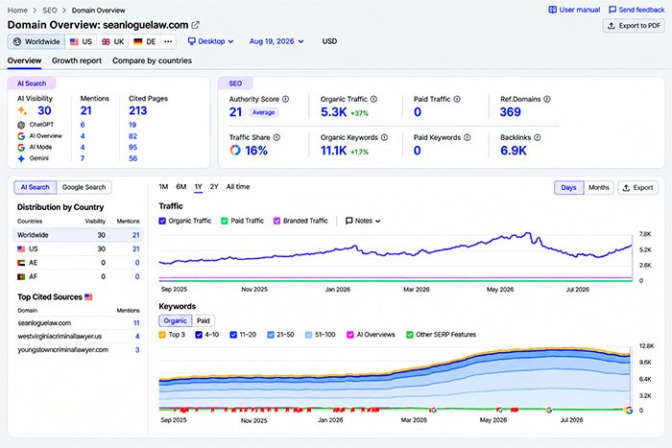The width and height of the screenshot is (672, 448).
Task: Toggle the Top 3 keywords checkbox
Action: 162,335
